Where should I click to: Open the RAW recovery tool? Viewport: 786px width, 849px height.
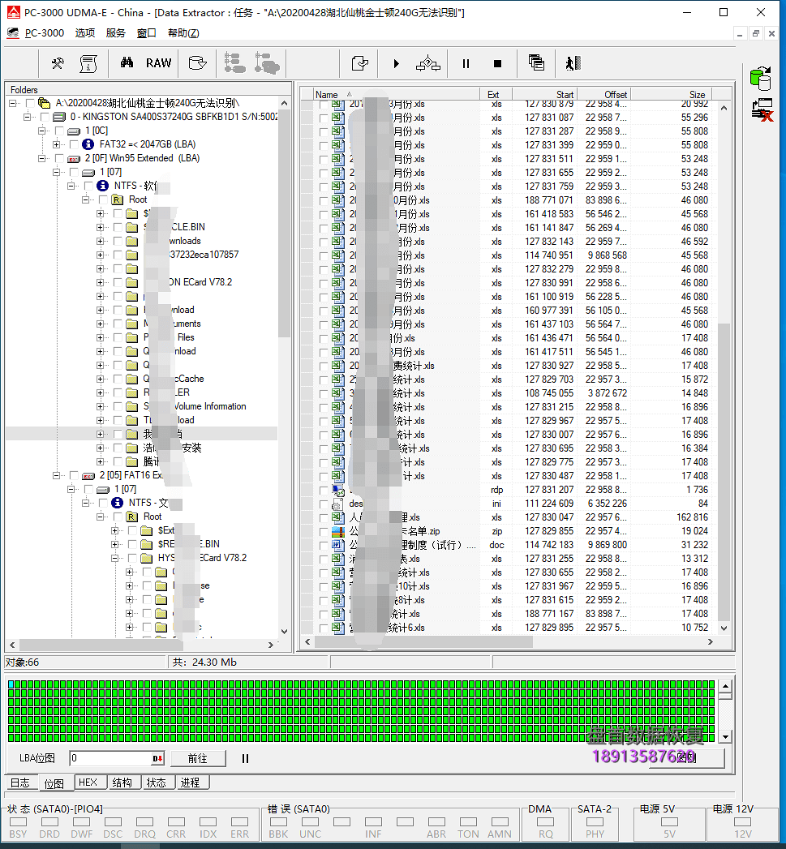pyautogui.click(x=158, y=62)
